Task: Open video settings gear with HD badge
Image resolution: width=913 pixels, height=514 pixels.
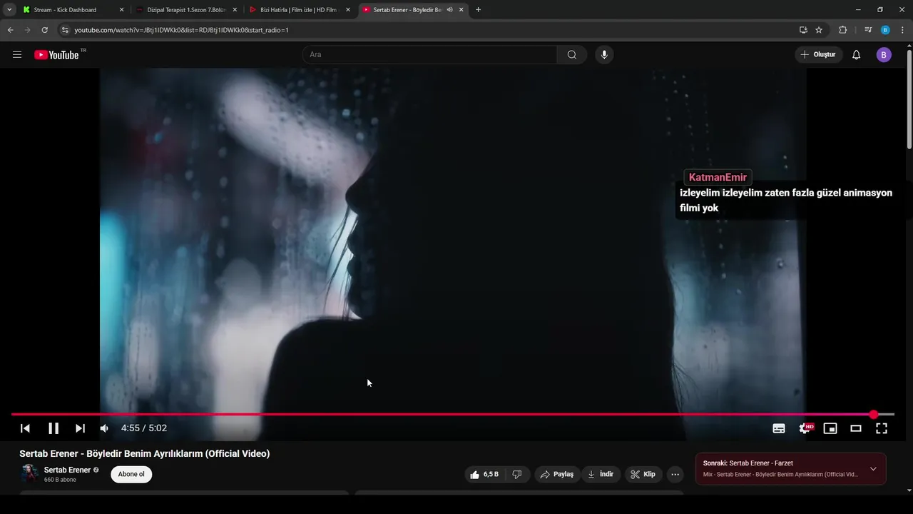Action: [x=805, y=428]
